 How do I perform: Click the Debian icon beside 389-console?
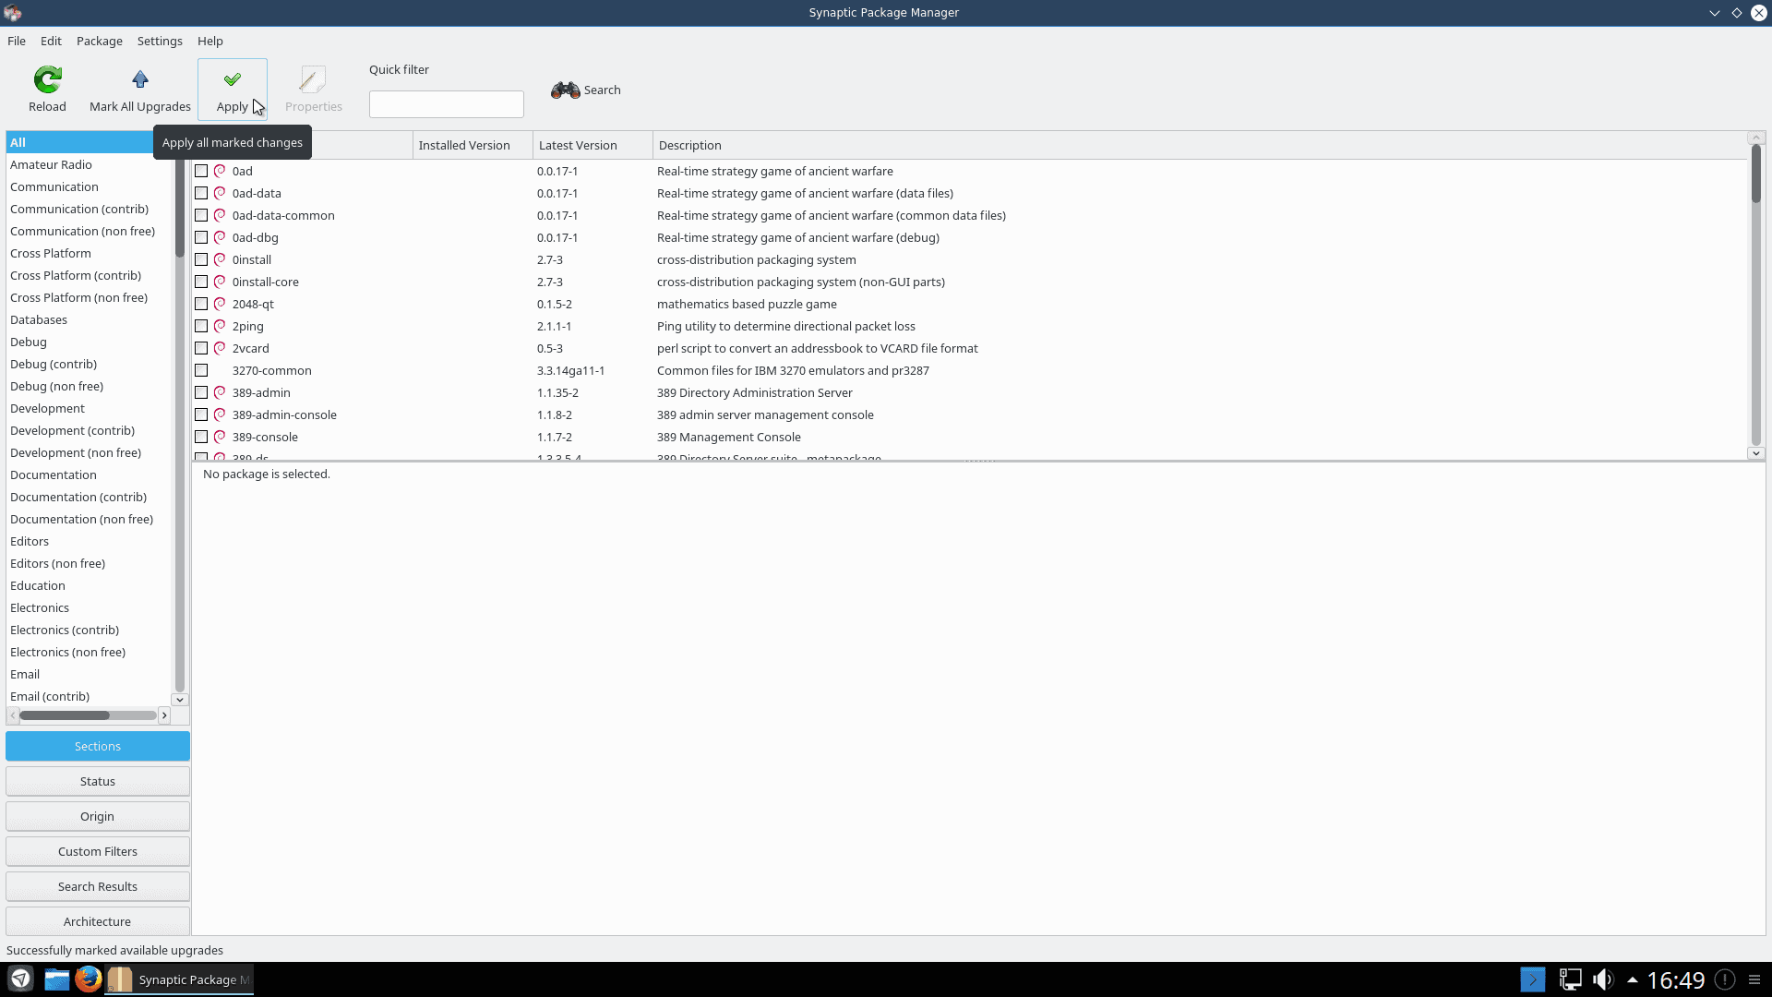point(220,437)
